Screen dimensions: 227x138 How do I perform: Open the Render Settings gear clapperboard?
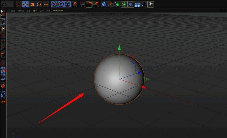tap(96, 4)
